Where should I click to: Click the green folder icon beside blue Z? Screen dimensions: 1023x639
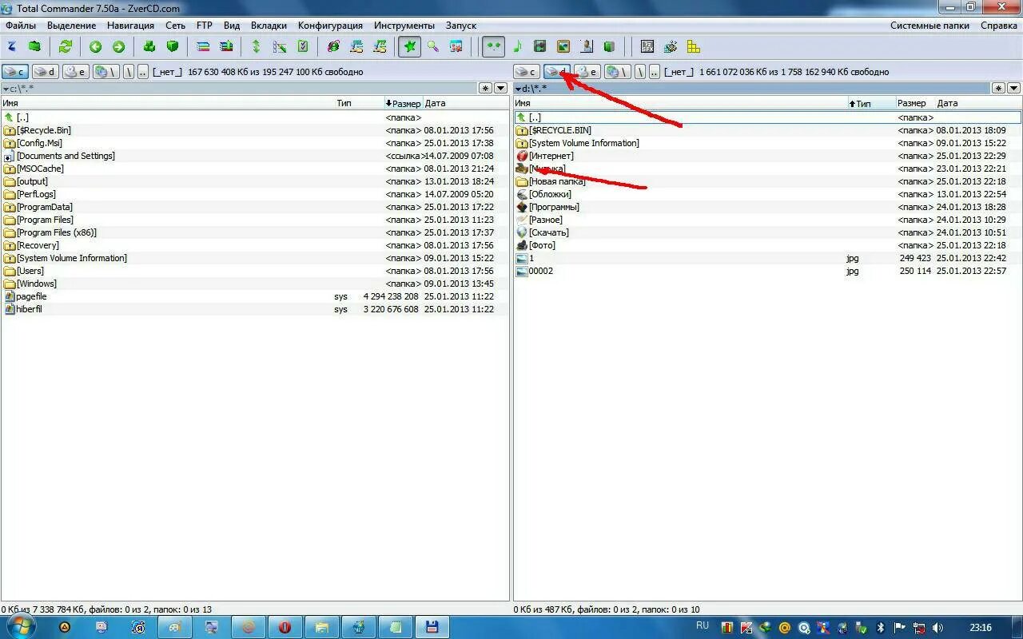34,46
